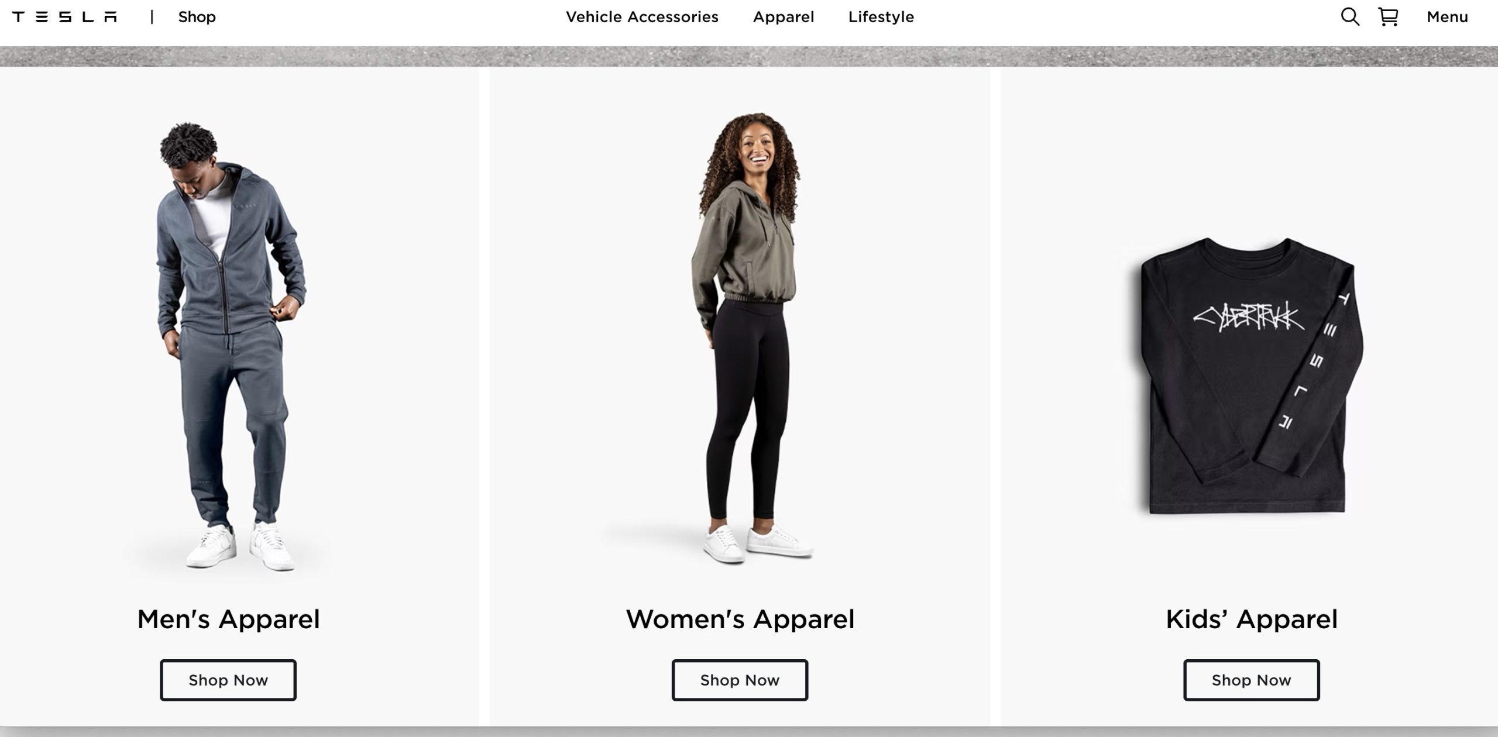
Task: Shop Now under Men's Apparel
Action: 228,680
